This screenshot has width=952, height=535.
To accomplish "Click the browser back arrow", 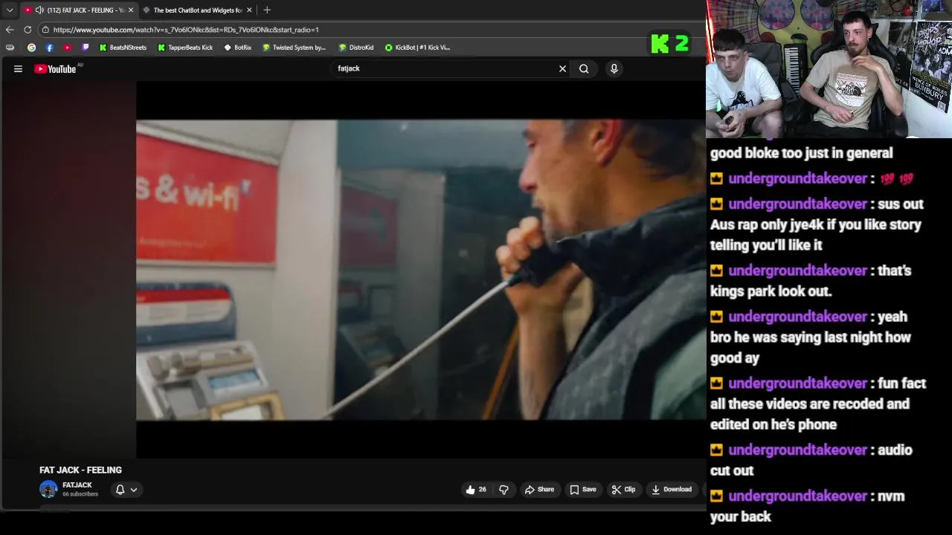I will coord(10,30).
